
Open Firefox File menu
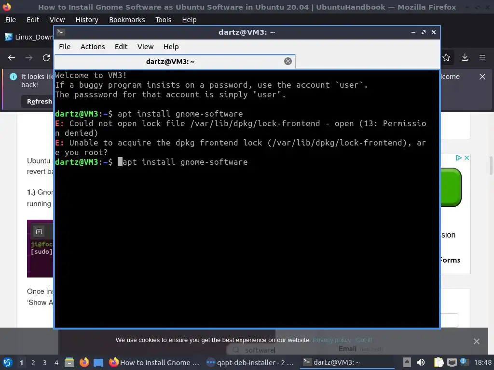11,20
